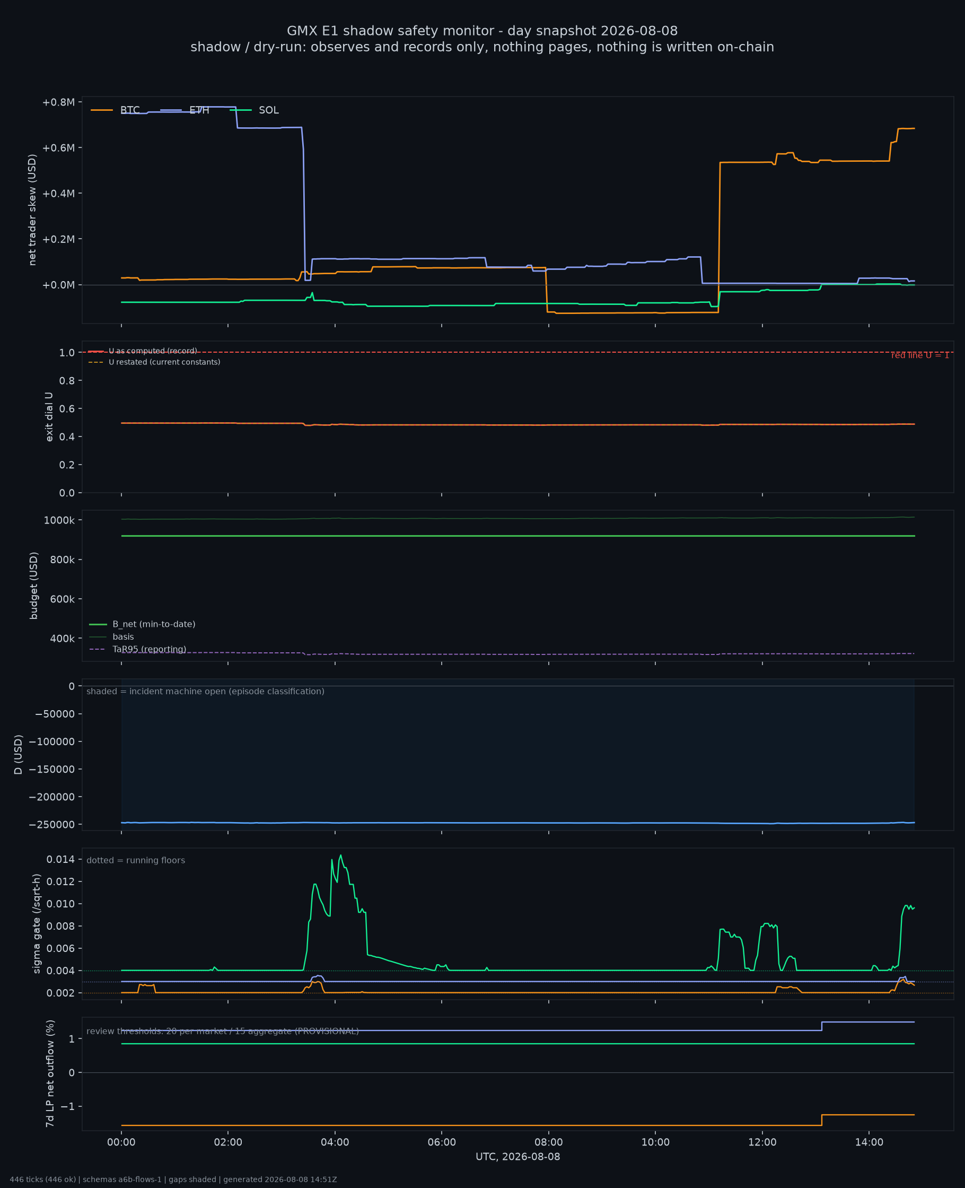Click the "02:00" time tick label
The width and height of the screenshot is (965, 1188).
[x=228, y=1142]
